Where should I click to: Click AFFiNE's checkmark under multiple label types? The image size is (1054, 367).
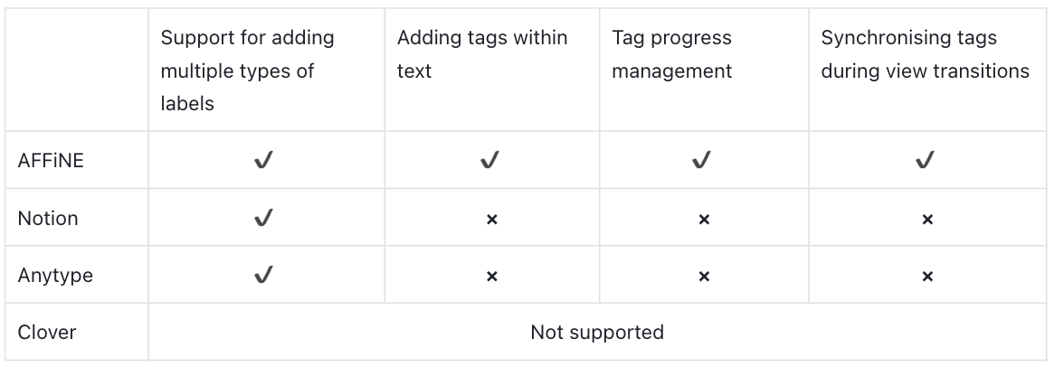click(x=263, y=160)
